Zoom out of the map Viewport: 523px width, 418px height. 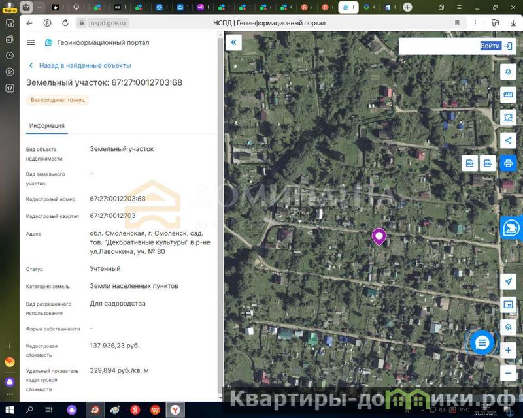pyautogui.click(x=508, y=373)
